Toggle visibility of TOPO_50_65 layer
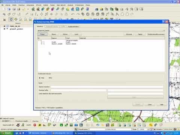 point(4,26)
